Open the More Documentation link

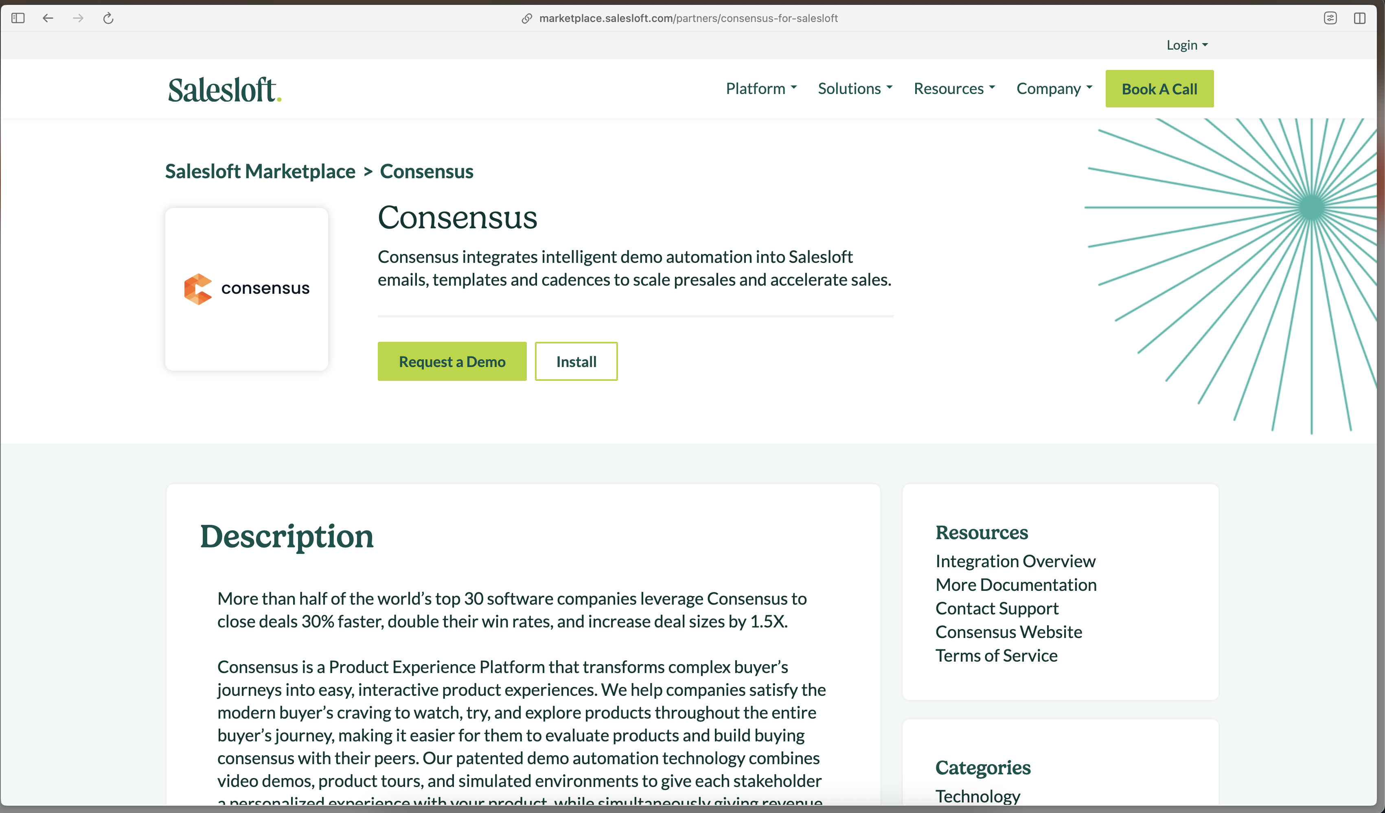pyautogui.click(x=1016, y=584)
